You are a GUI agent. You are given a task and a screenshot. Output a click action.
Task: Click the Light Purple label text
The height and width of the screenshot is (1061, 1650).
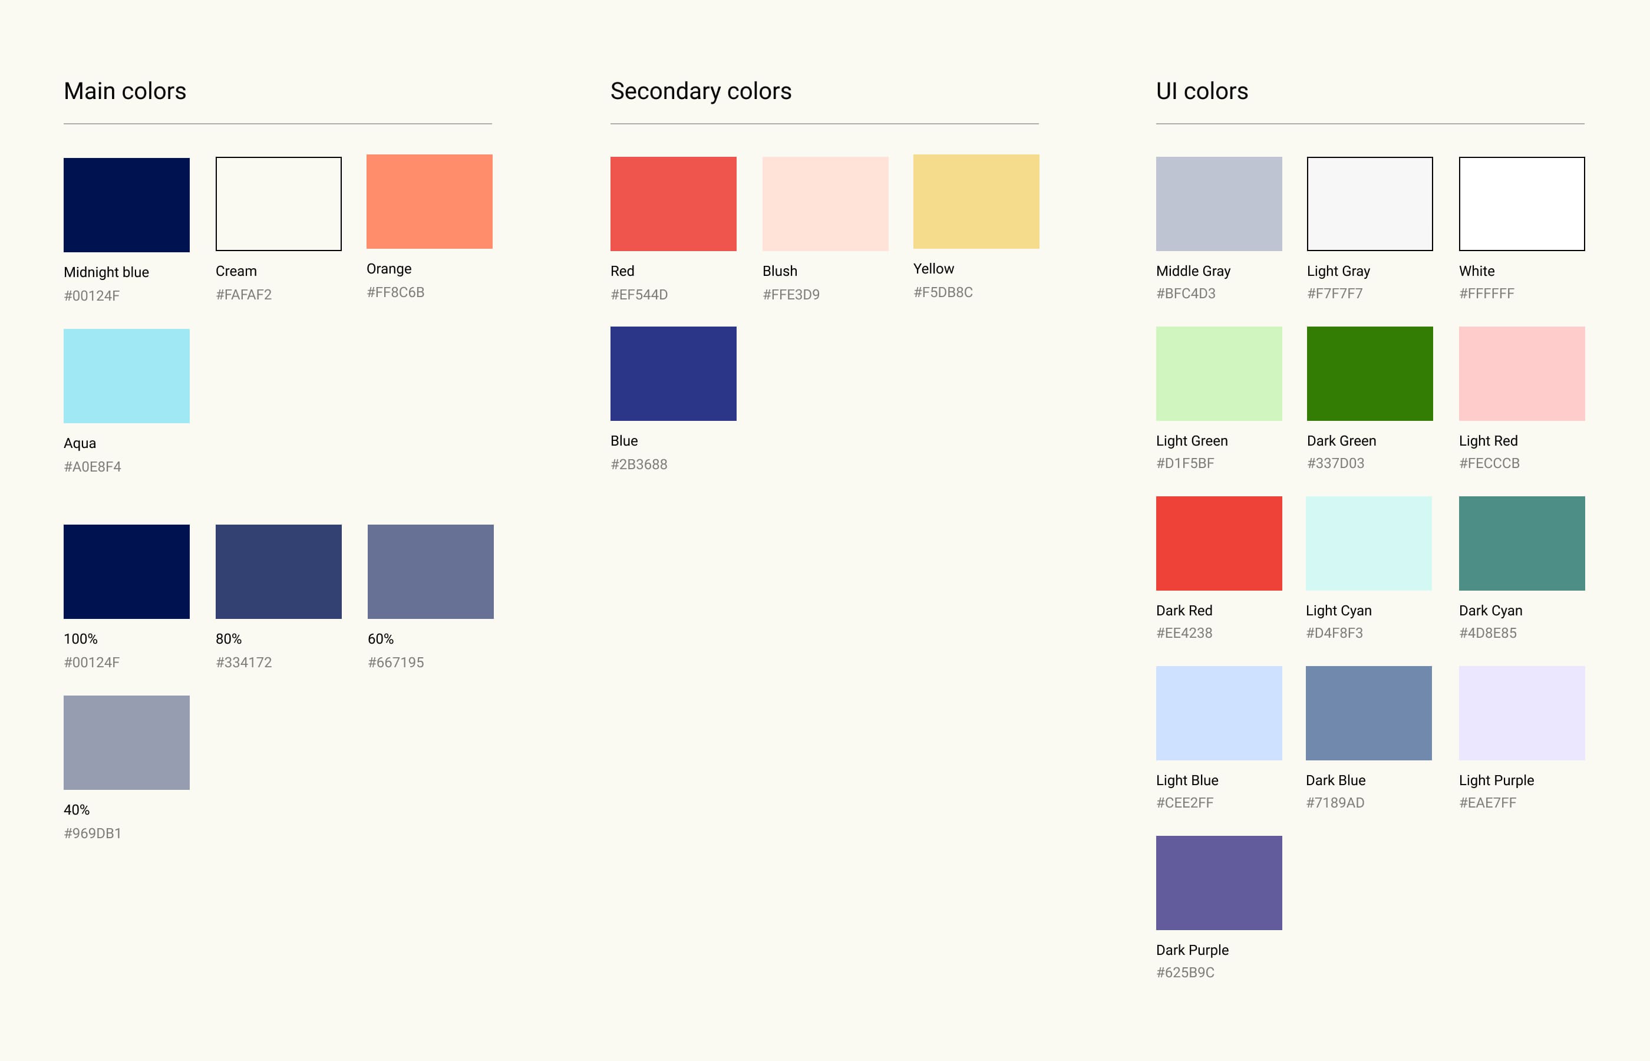(x=1496, y=780)
